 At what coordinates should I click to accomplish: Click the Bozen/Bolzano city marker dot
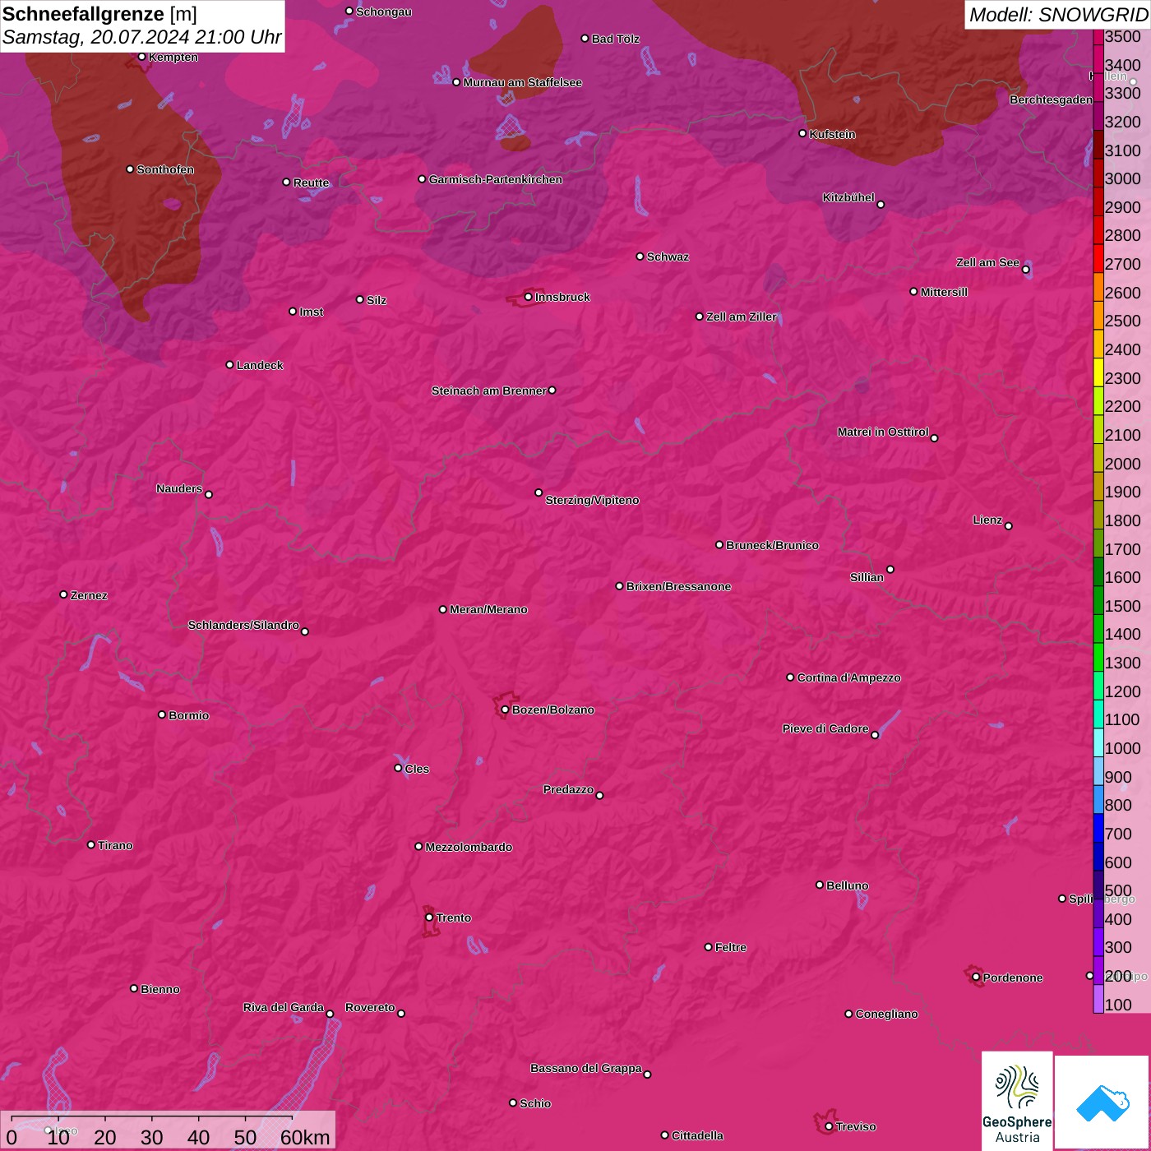coord(505,710)
